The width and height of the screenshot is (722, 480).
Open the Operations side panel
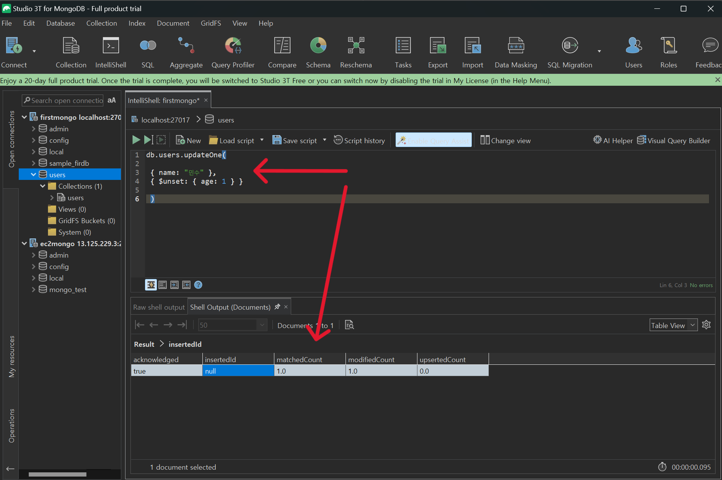tap(11, 426)
